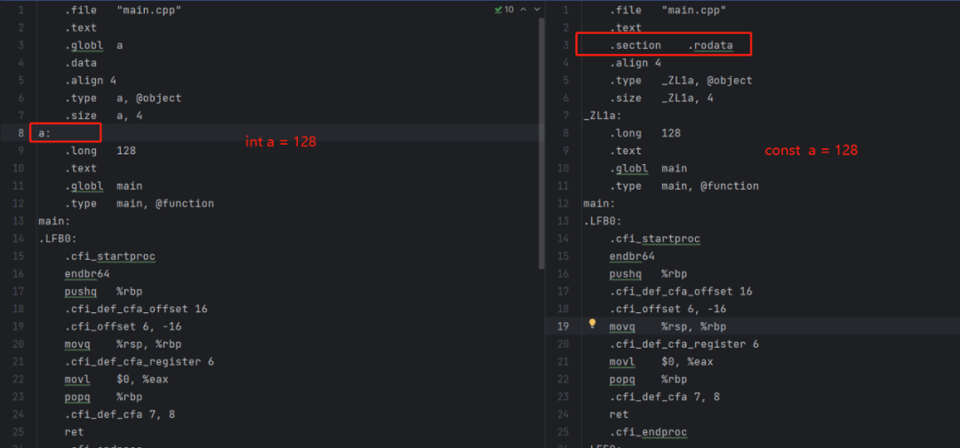Click '.cfi_startproc' in the left pane
The width and height of the screenshot is (960, 448).
109,256
